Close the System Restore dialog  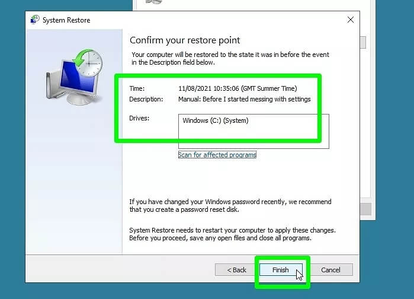(x=351, y=20)
